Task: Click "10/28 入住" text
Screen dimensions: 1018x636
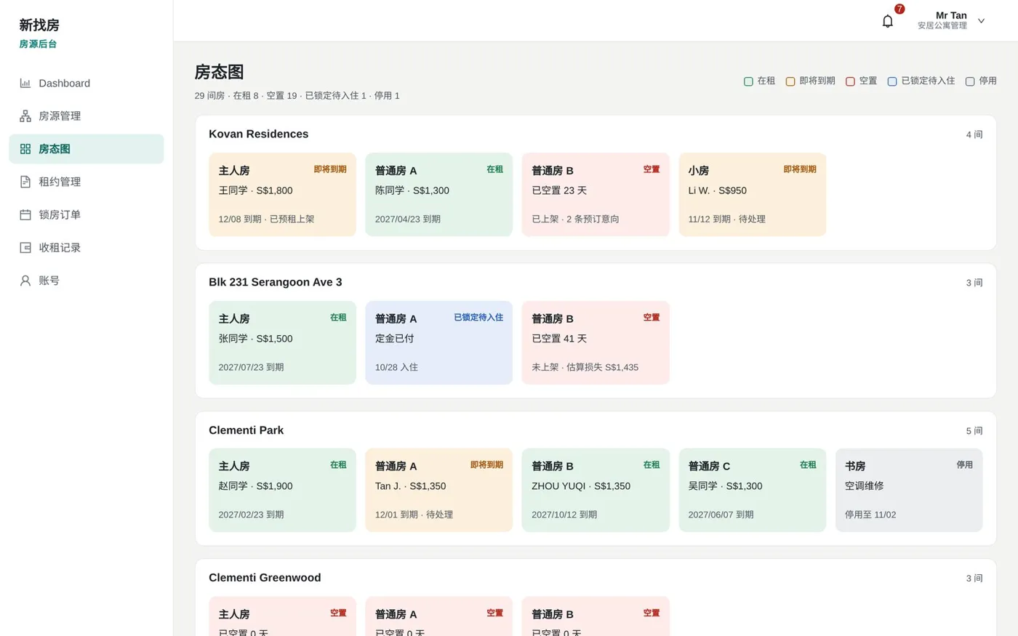Action: tap(396, 367)
